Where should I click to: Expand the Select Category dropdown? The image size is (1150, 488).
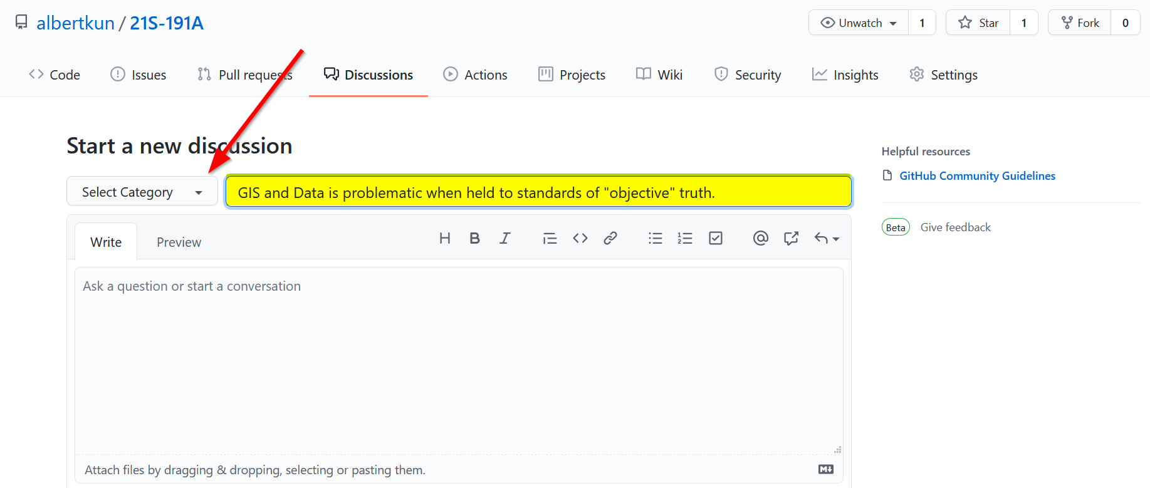[x=142, y=192]
